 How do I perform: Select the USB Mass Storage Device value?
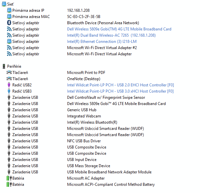click(89, 166)
